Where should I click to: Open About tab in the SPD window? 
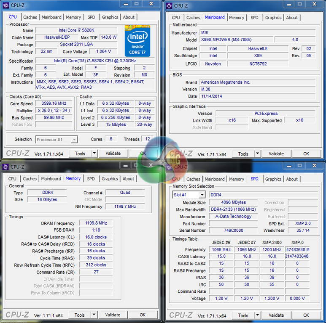coord(292,179)
